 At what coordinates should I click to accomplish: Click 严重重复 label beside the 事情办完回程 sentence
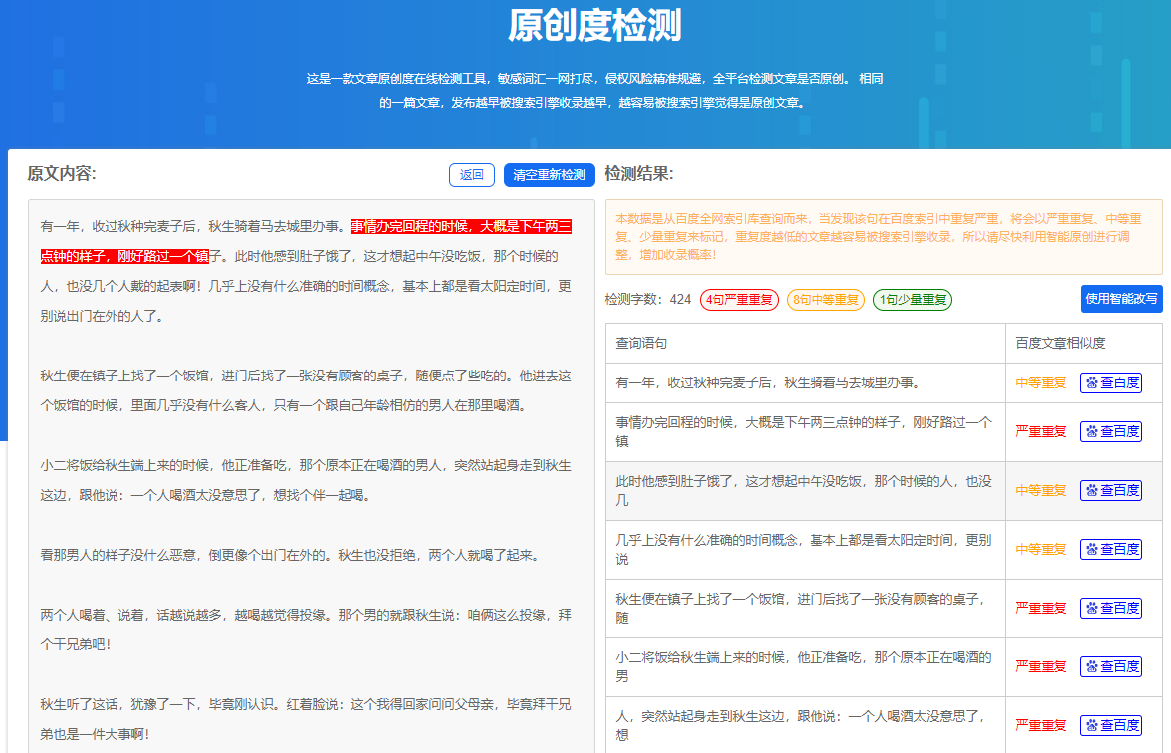click(1039, 431)
